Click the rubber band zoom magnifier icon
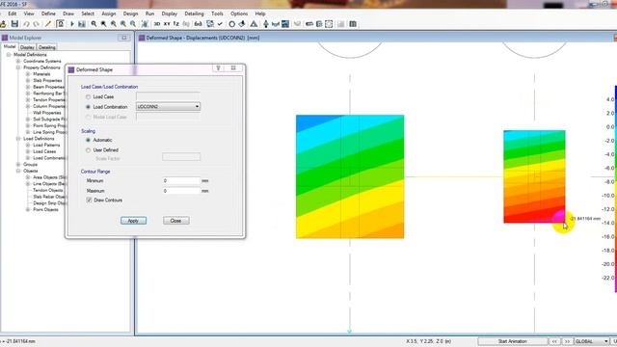The height and width of the screenshot is (347, 617). pyautogui.click(x=94, y=24)
